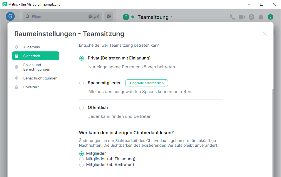
Task: Close the Raumeinstellungen dialog
Action: [x=265, y=34]
